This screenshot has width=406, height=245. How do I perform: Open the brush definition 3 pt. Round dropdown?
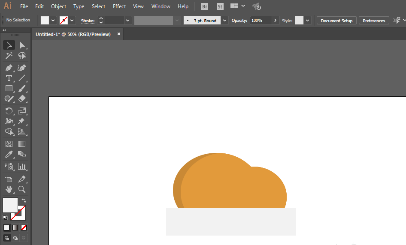[225, 21]
